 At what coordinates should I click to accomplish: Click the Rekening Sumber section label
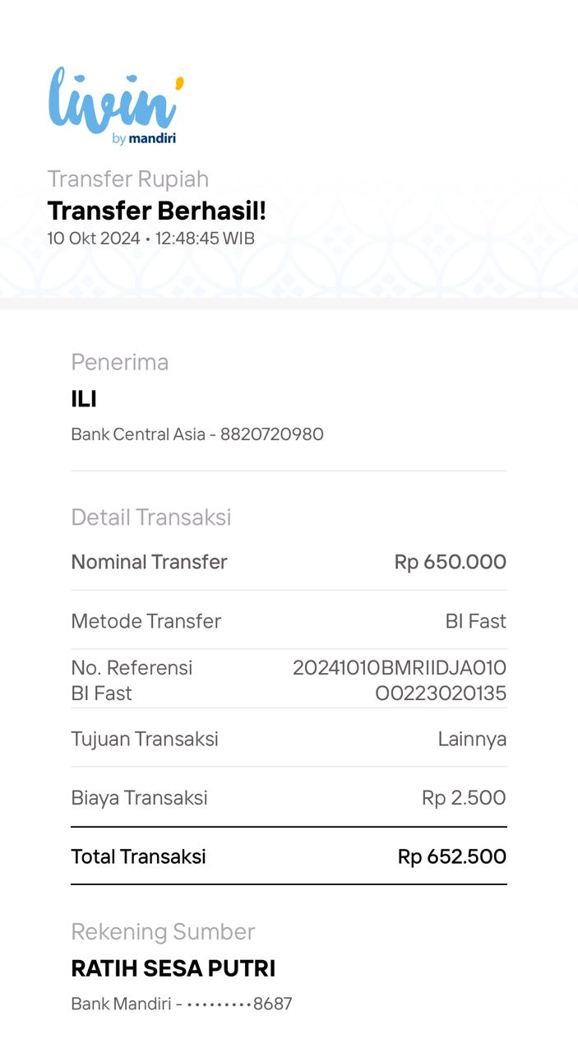pos(163,931)
